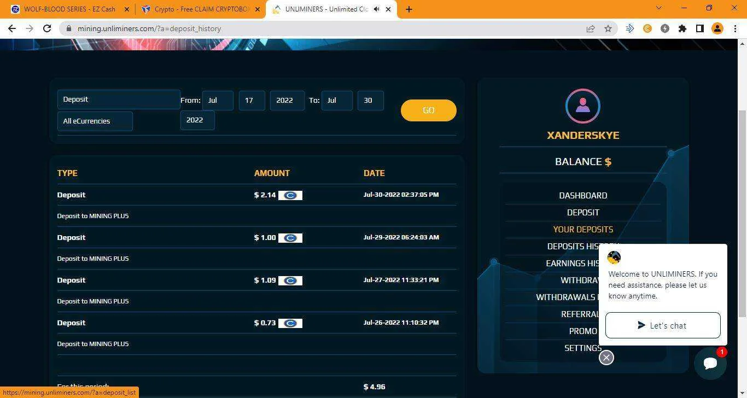The height and width of the screenshot is (398, 747).
Task: Bookmark this page with the star
Action: [x=608, y=28]
